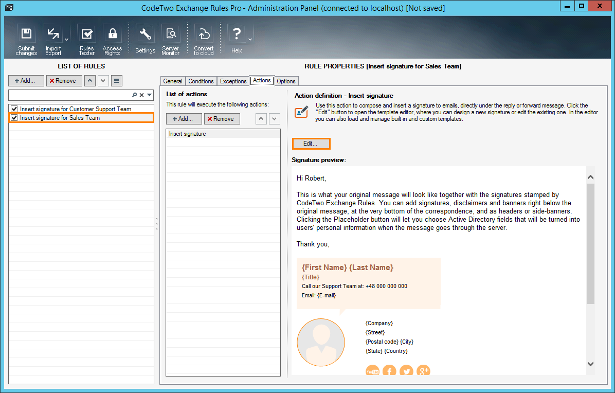
Task: Switch to the General tab
Action: [x=173, y=81]
